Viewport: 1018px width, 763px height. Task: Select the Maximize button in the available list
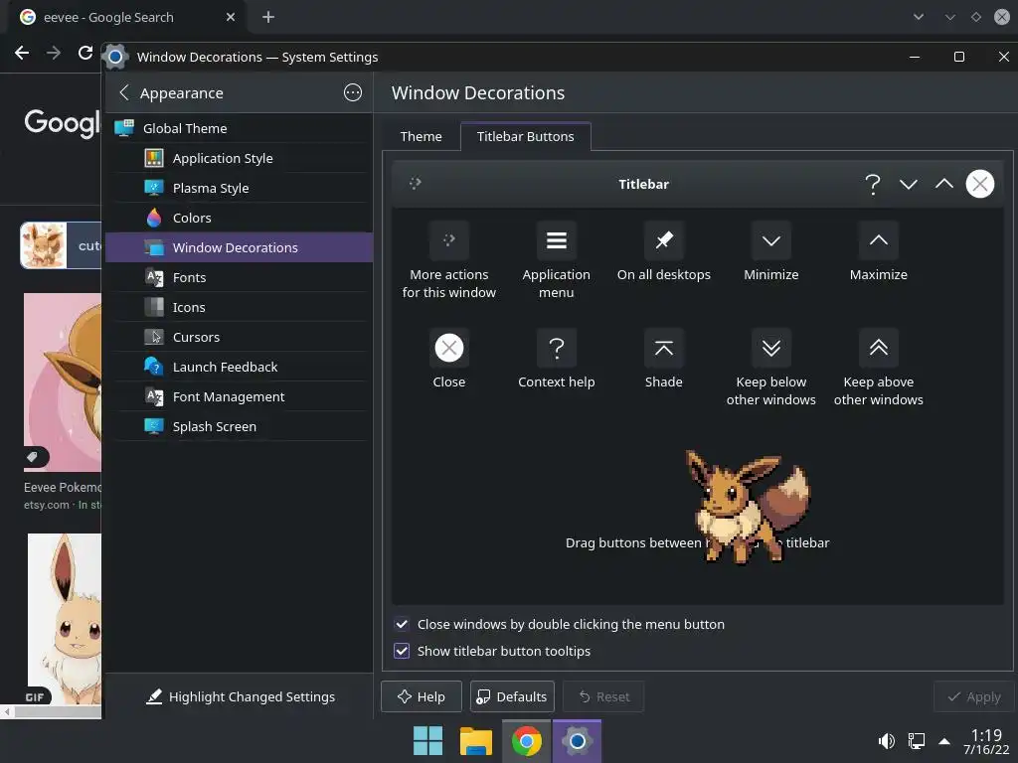coord(879,240)
